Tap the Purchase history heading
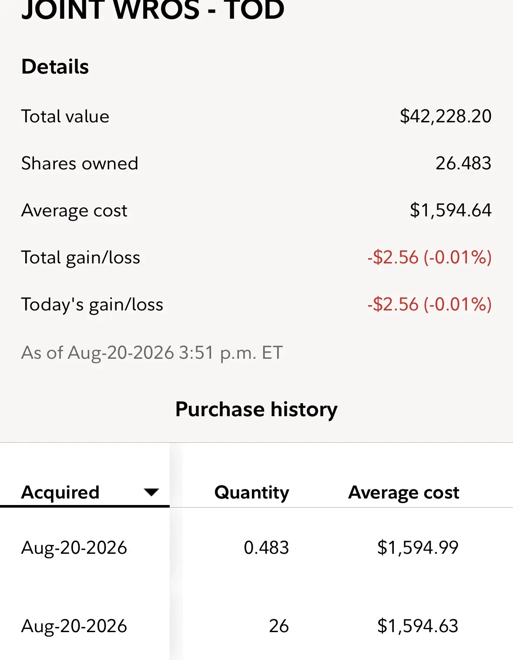The image size is (513, 660). pos(256,409)
